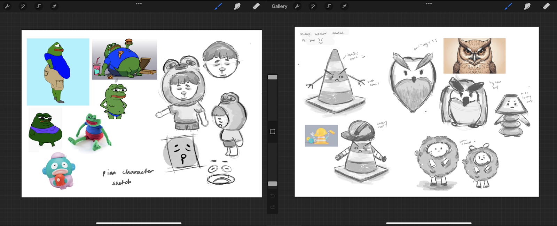The image size is (557, 226).
Task: Open Actions wrench in left window
Action: tap(7, 6)
